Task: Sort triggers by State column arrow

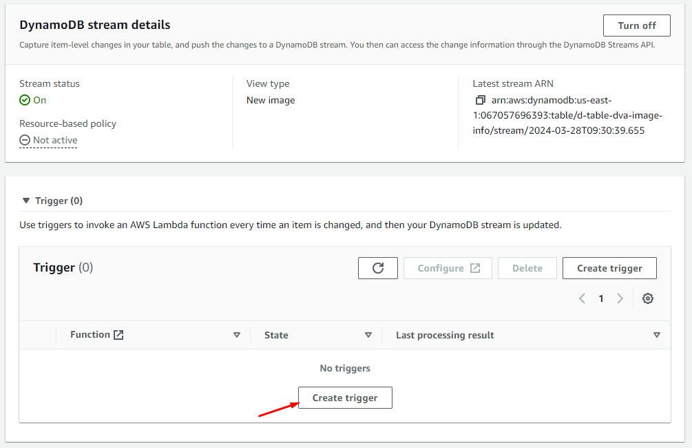Action: coord(368,335)
